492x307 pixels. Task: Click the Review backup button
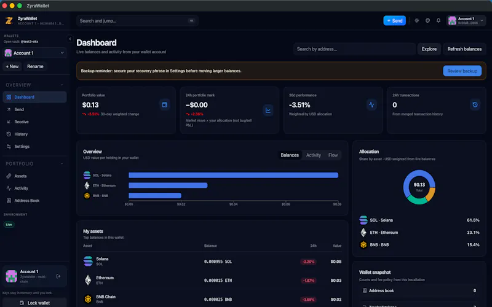(x=462, y=71)
